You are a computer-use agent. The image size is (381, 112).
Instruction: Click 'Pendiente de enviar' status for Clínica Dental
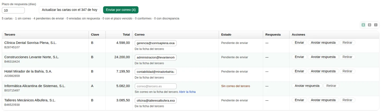[x=235, y=43]
